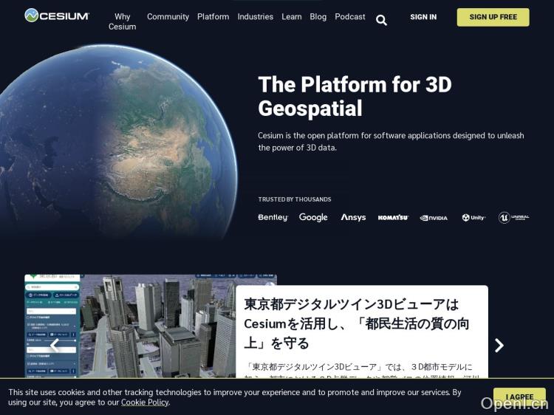Click the Tokyo 3D city thumbnail image
Viewport: 554px width, 415px height.
(130, 326)
